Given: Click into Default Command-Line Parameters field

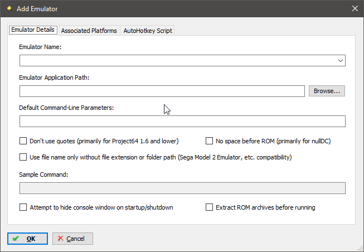Looking at the screenshot, I should click(x=182, y=121).
